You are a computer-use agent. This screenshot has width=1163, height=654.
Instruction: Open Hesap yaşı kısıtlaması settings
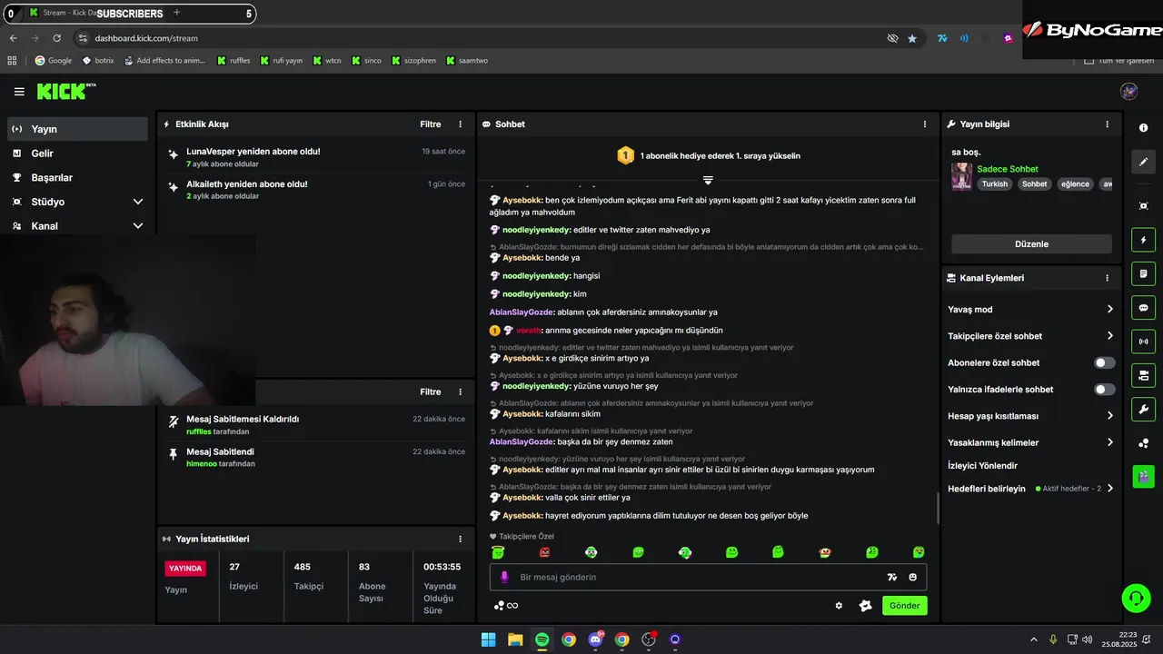(1030, 416)
